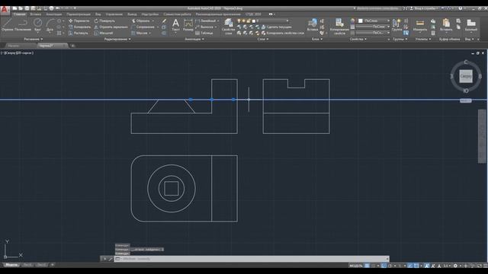Click Сделать текущим layer button
The width and height of the screenshot is (488, 274).
pyautogui.click(x=277, y=27)
